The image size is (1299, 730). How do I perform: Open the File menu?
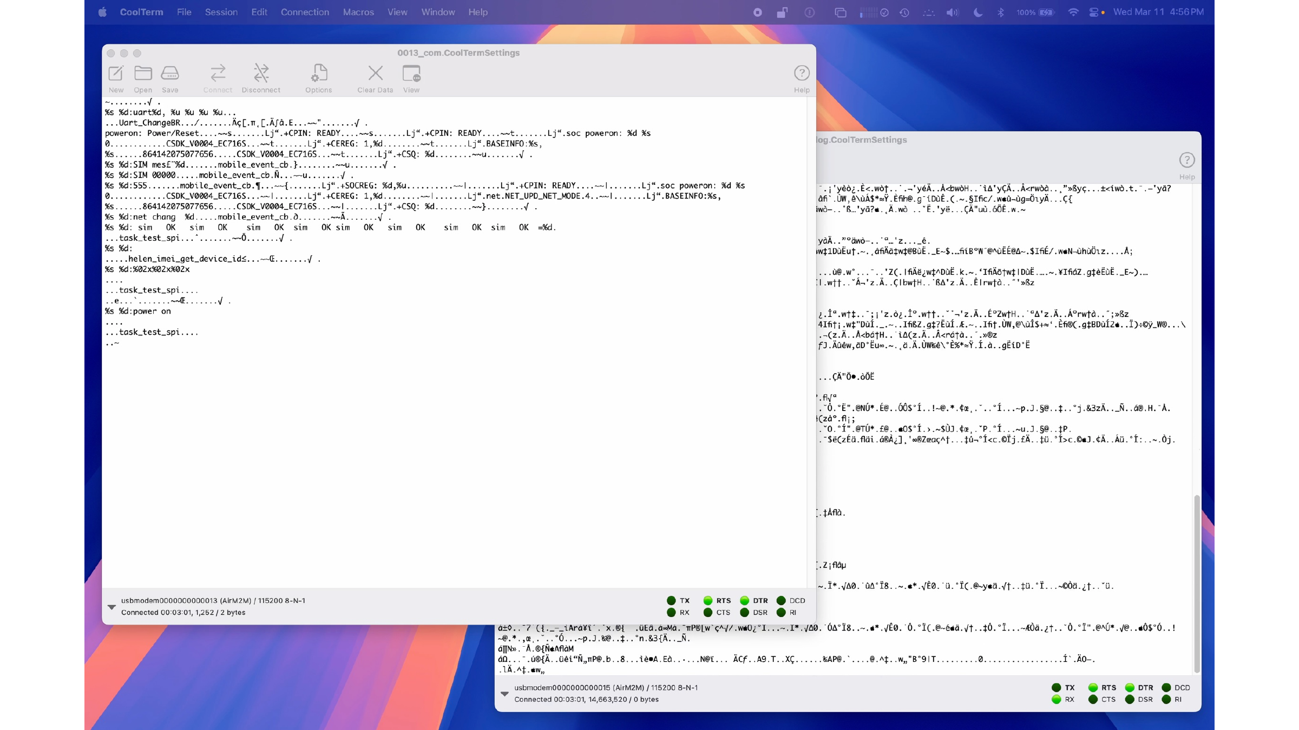pyautogui.click(x=184, y=12)
